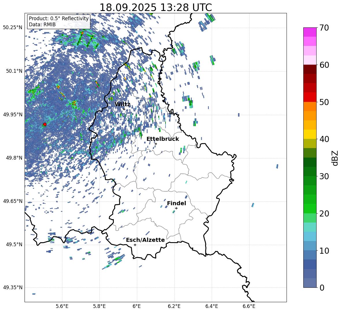342x312 pixels.
Task: Click the bright green colorbar segment above 20
Action: click(310, 208)
